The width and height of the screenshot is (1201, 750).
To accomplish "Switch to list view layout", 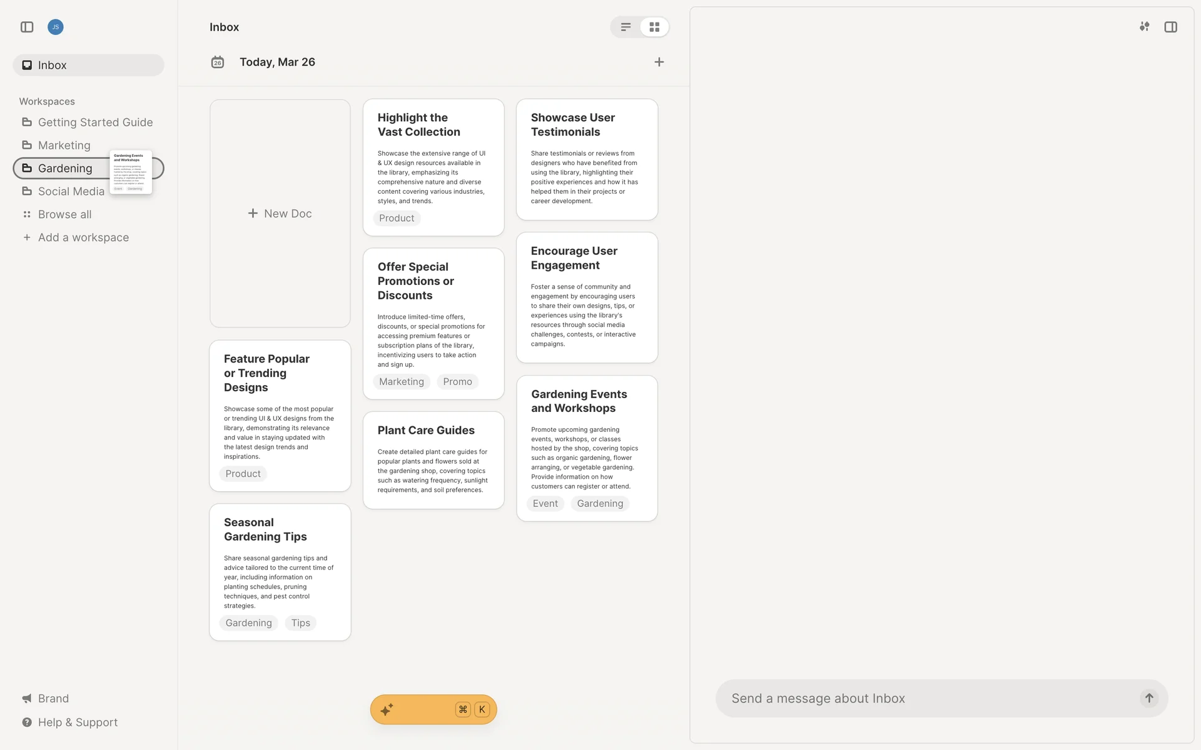I will [x=626, y=27].
